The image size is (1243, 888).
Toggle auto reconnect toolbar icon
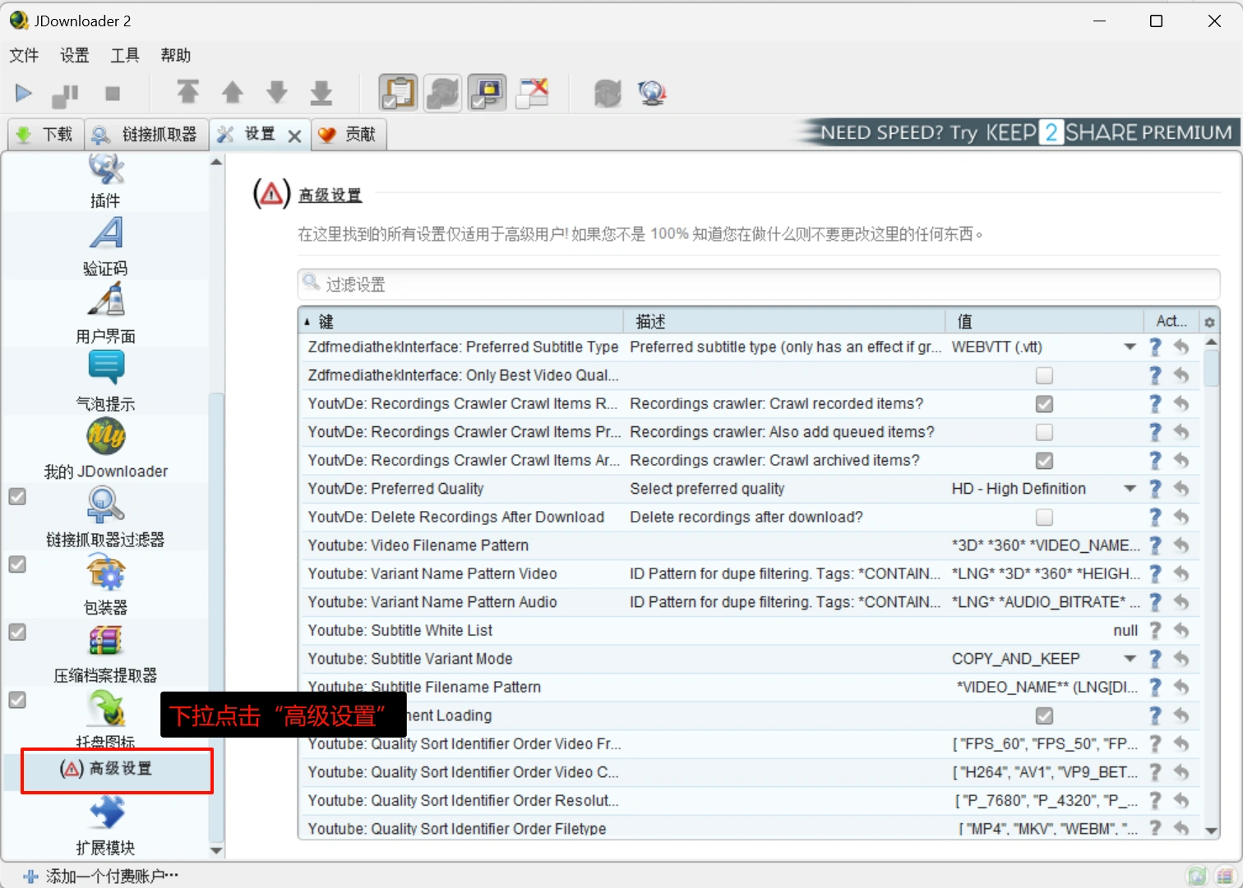click(x=443, y=93)
